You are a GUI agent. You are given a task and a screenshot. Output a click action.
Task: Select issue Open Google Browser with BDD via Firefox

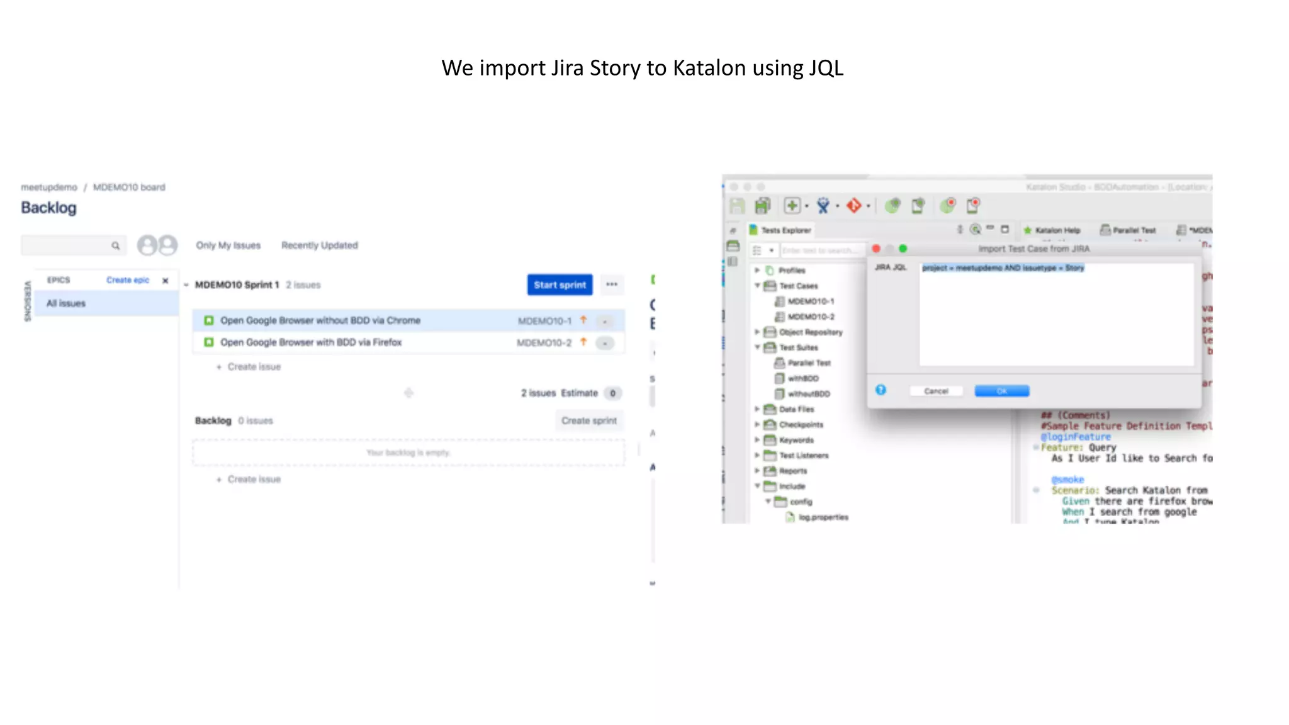[x=408, y=342]
